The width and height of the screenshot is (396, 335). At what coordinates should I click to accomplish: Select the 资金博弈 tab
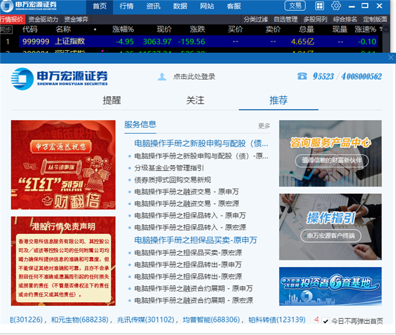[76, 19]
